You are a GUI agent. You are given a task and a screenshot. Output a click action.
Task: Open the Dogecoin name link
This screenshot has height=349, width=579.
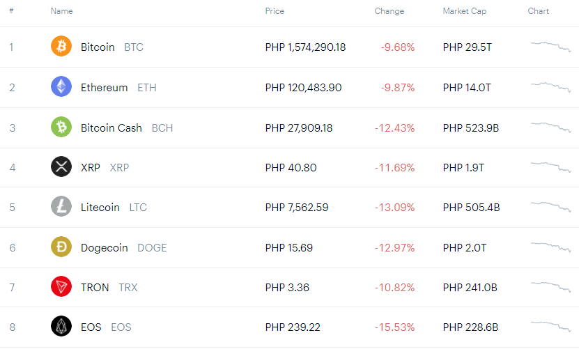(x=104, y=248)
